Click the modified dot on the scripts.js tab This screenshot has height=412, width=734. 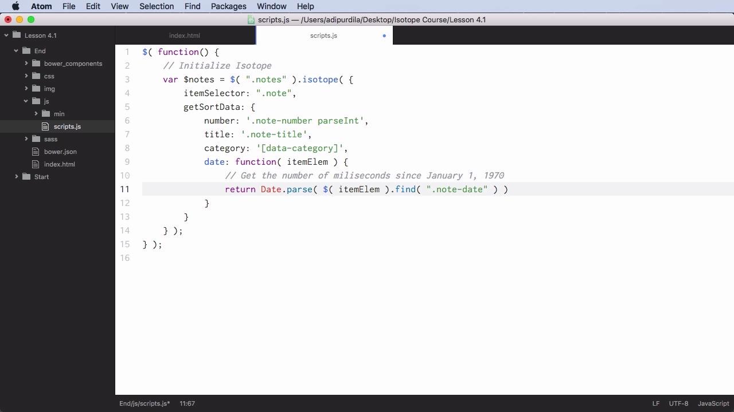(384, 35)
